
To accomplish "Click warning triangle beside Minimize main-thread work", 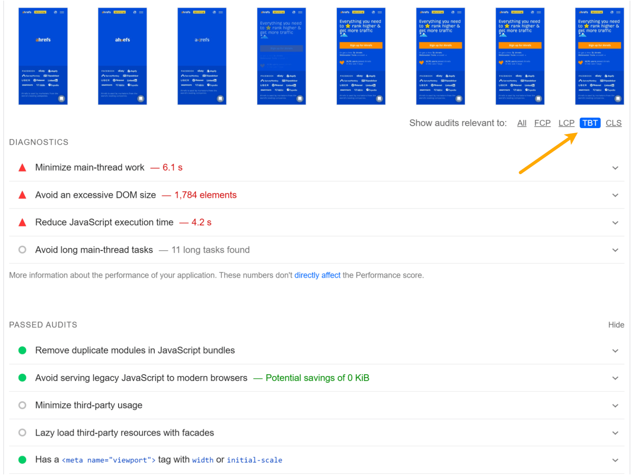I will click(x=22, y=167).
